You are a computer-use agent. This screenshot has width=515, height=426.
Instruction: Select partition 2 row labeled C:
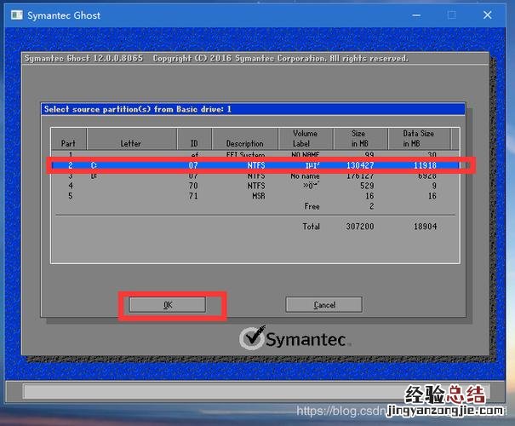click(255, 165)
